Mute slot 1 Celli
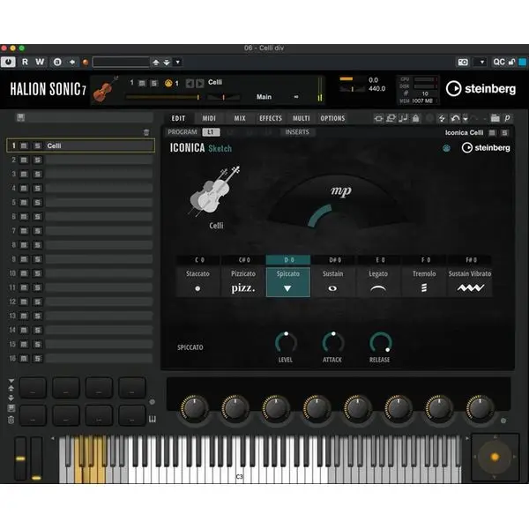 [x=25, y=146]
